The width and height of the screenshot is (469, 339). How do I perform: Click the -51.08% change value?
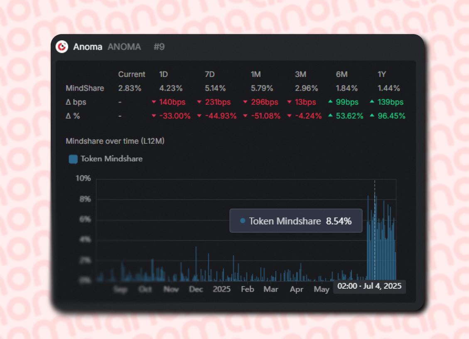(x=265, y=116)
